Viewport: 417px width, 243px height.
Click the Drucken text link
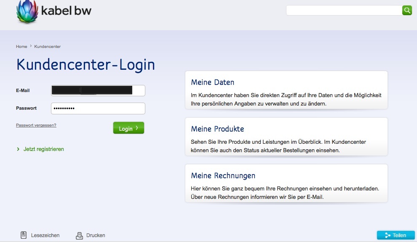click(96, 235)
